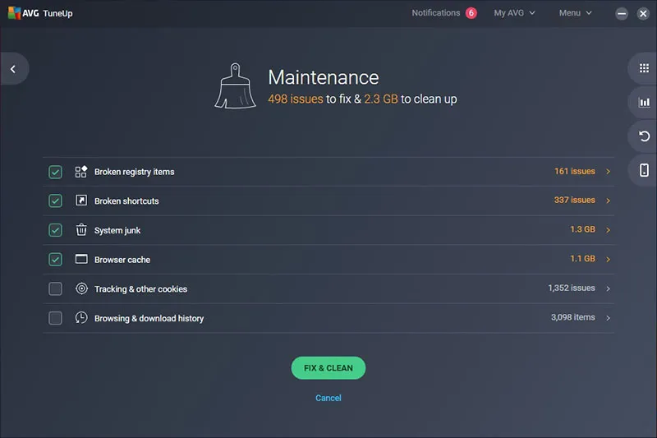Click the Broken registry items icon
This screenshot has height=438, width=657.
(80, 172)
